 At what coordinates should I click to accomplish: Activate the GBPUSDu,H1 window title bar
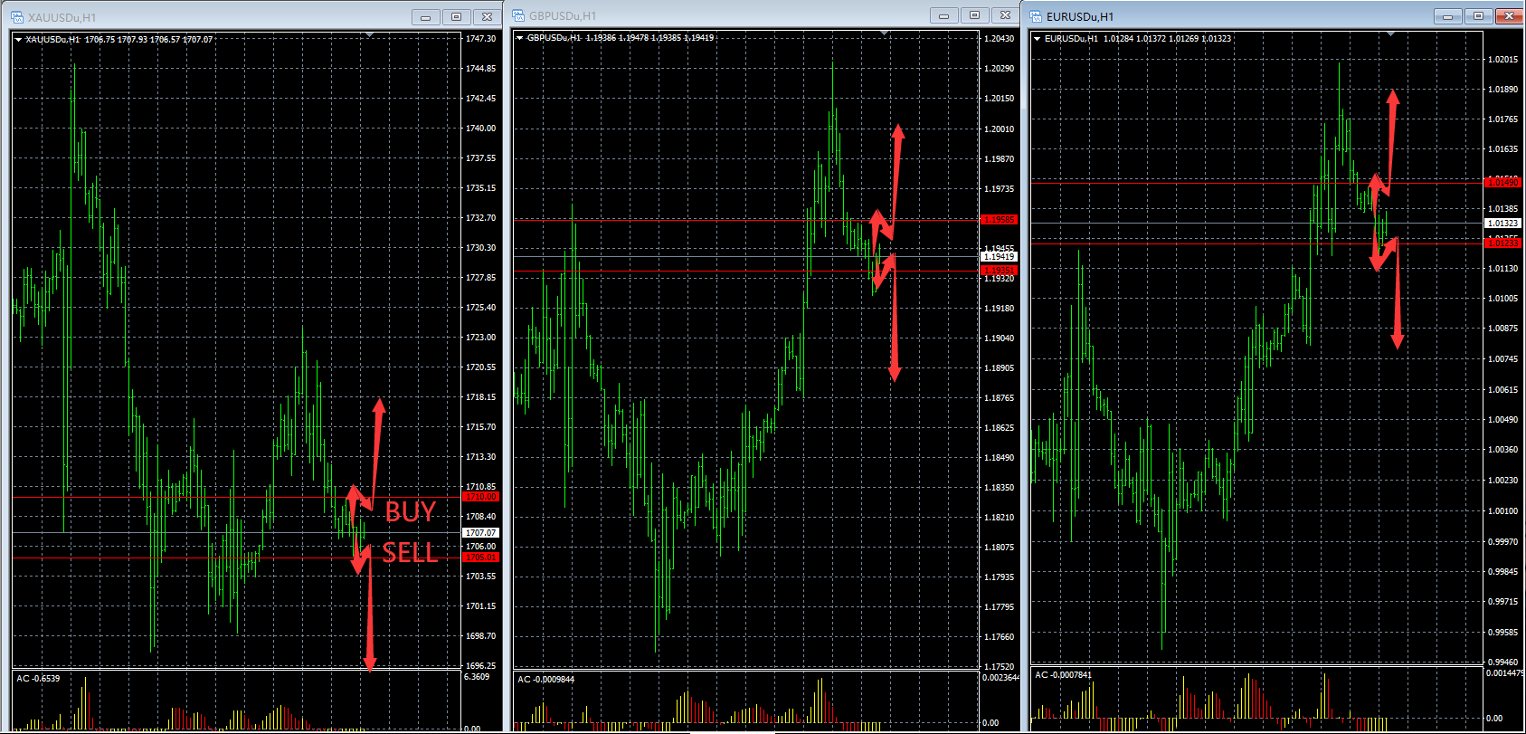[724, 15]
